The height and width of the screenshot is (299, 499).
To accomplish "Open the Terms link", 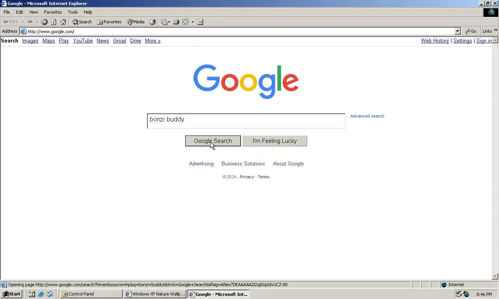I will (x=264, y=177).
